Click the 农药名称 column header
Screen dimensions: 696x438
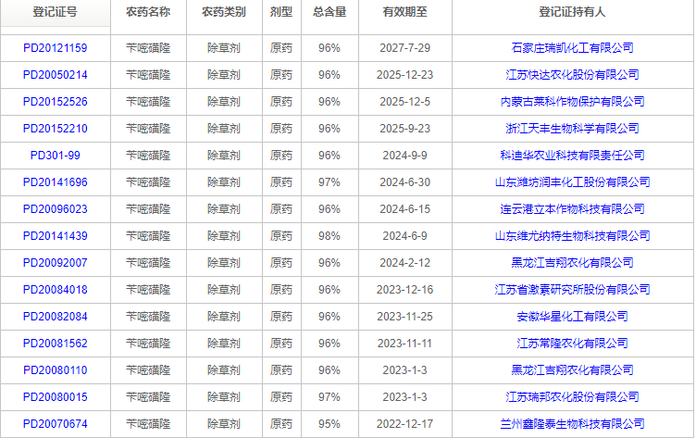pos(148,12)
